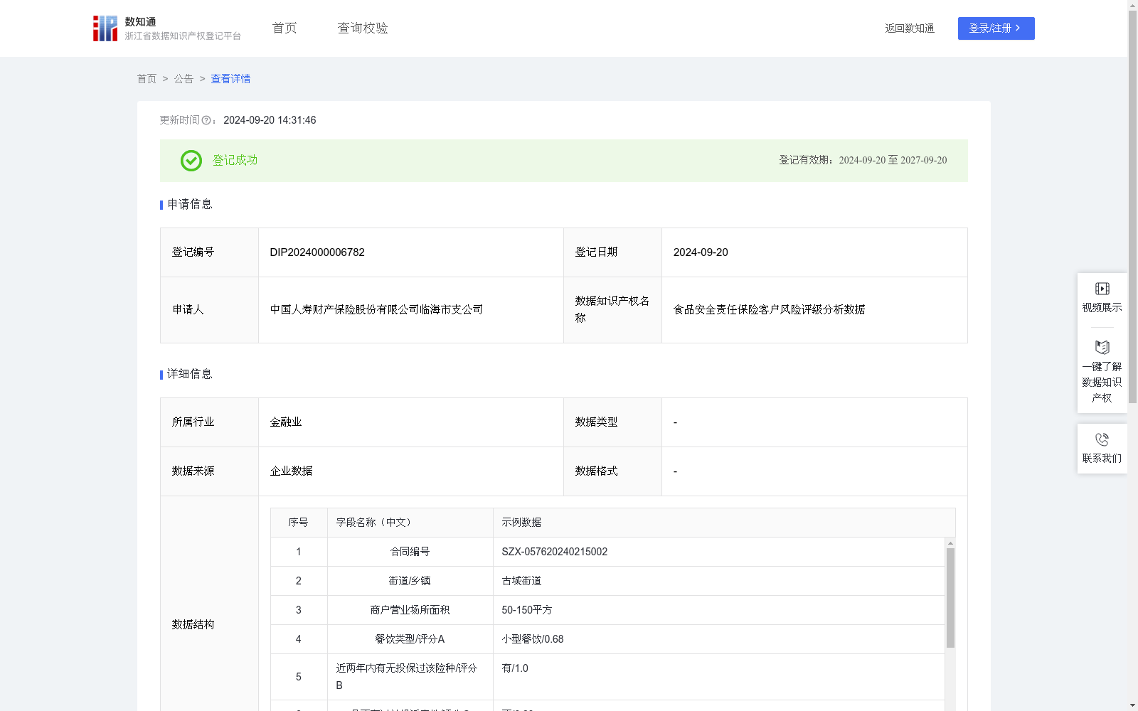
Task: Click the up arrow of the data structure table scrollbar
Action: 950,543
